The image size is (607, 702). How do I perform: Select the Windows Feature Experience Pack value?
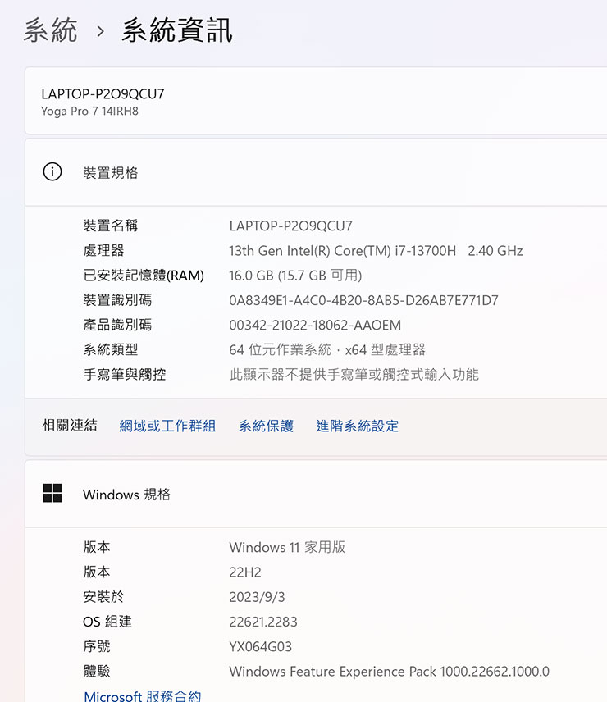390,672
